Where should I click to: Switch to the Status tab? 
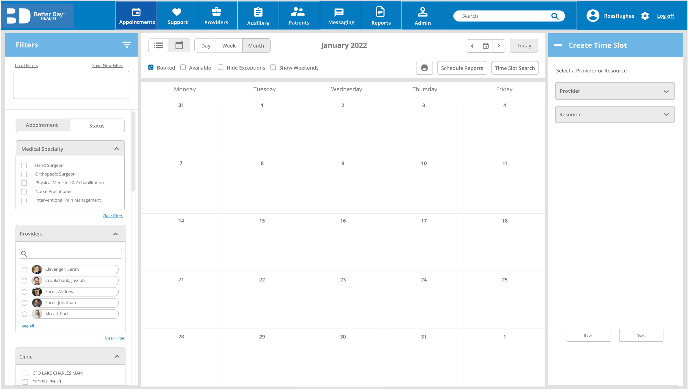point(97,125)
